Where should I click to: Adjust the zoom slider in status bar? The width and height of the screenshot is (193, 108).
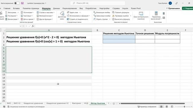184,107
